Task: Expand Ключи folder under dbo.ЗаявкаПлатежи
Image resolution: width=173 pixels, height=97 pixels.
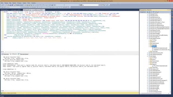Action: click(149, 42)
